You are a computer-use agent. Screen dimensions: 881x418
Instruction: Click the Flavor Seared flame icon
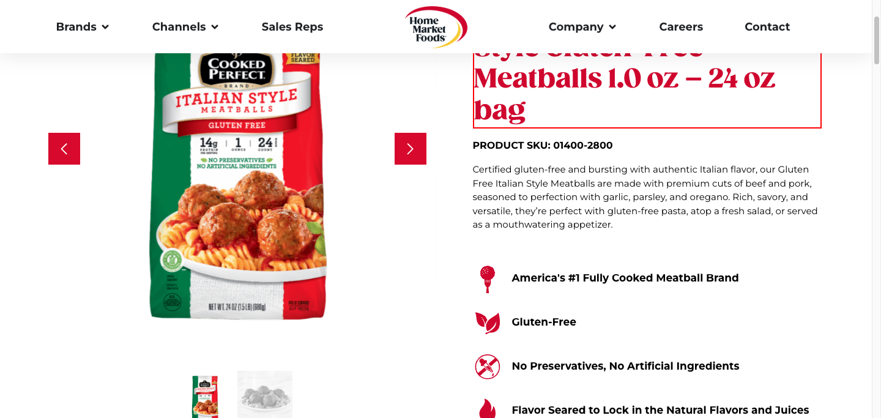click(x=488, y=409)
